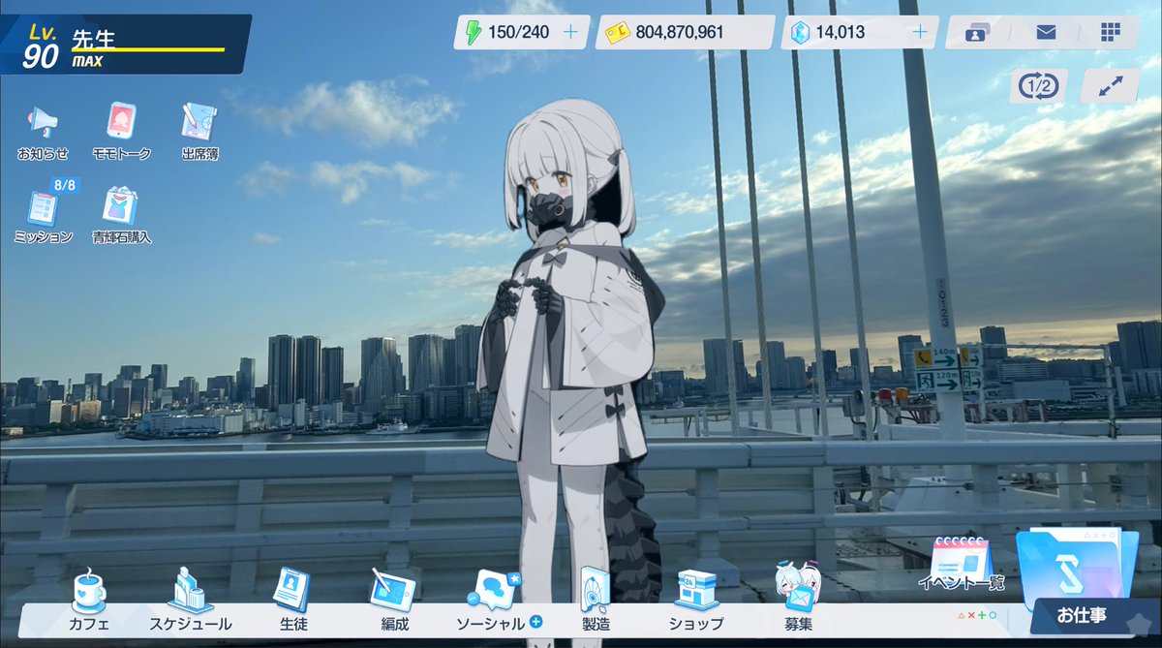
Task: Switch lobby character with the 1/2 button
Action: 1039,86
